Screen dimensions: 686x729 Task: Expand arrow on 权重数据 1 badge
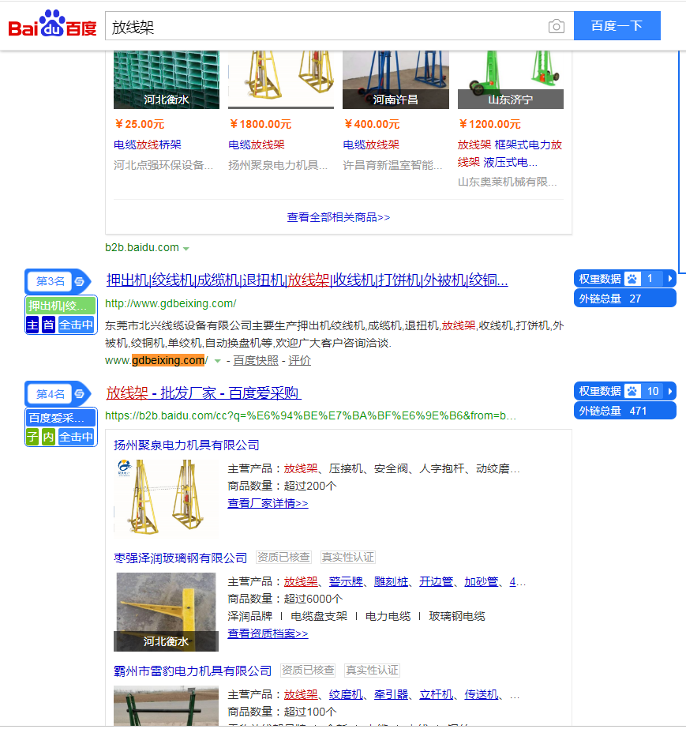click(x=669, y=279)
